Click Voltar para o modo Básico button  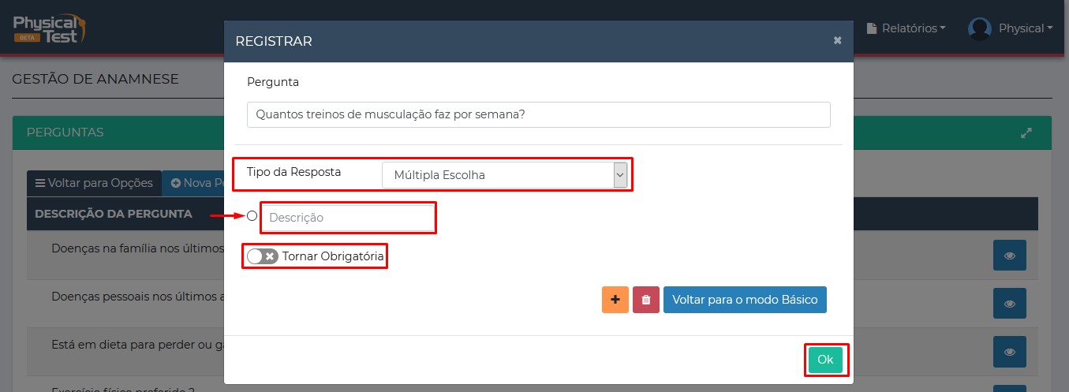point(745,300)
